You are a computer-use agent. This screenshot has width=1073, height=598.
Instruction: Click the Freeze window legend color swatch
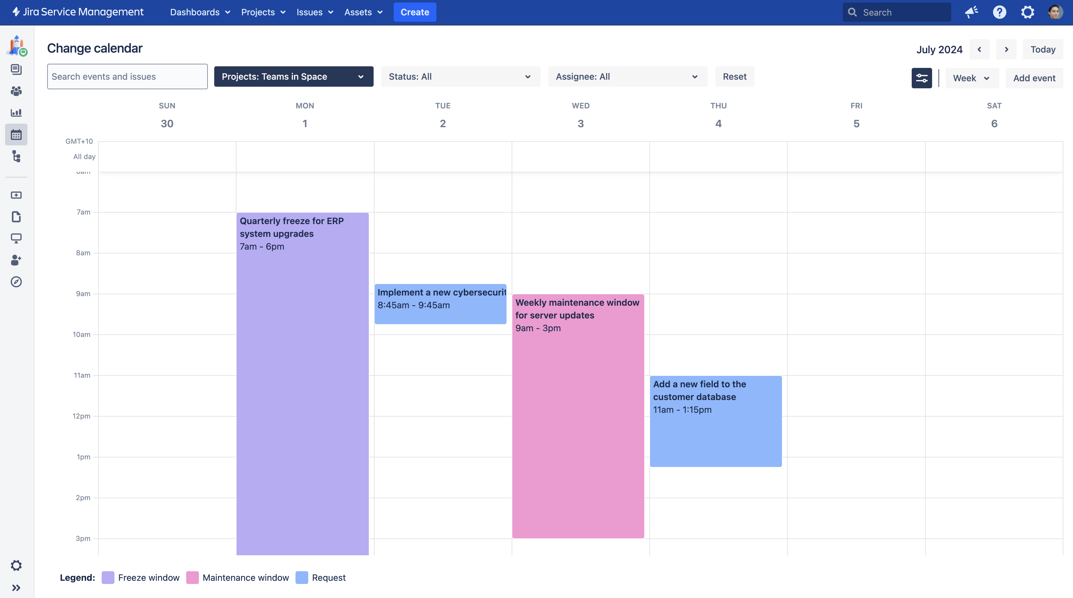pyautogui.click(x=108, y=578)
